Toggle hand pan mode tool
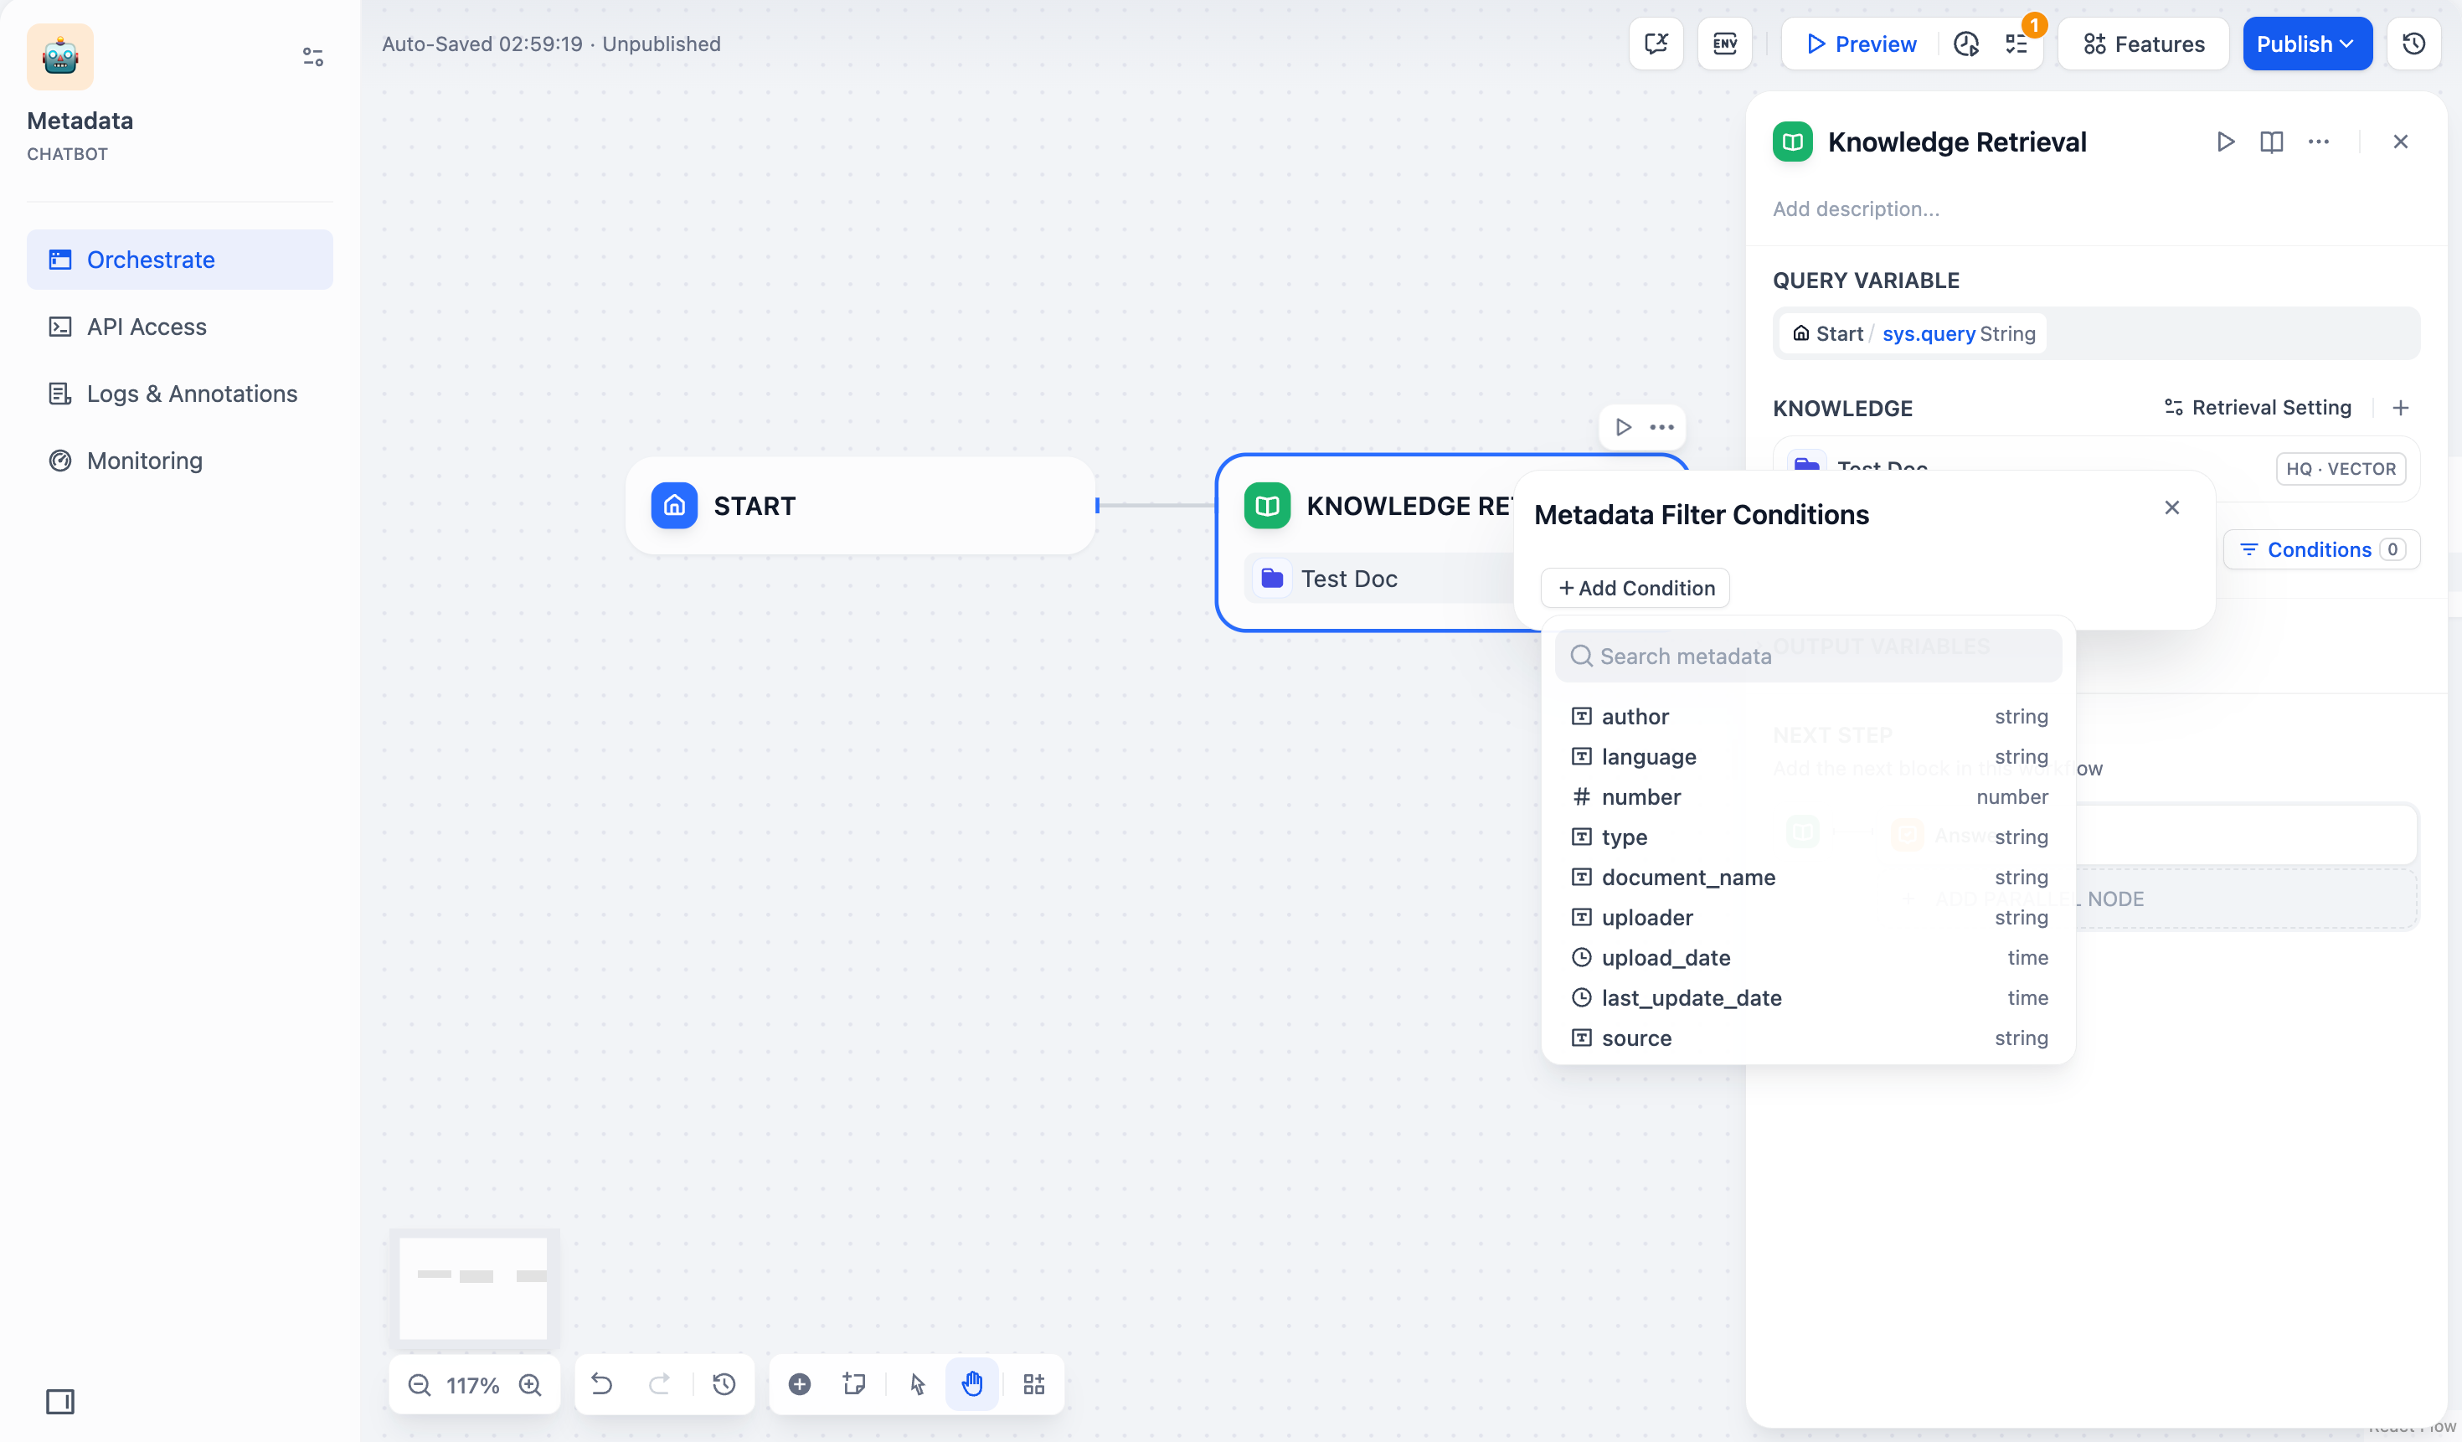The image size is (2462, 1442). pos(972,1384)
